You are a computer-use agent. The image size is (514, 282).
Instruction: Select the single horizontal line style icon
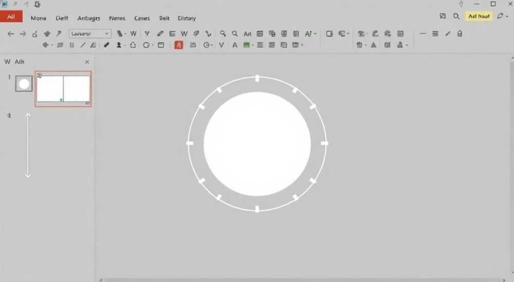pyautogui.click(x=423, y=33)
